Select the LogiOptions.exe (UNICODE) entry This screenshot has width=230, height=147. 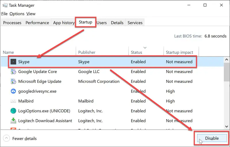click(x=44, y=111)
